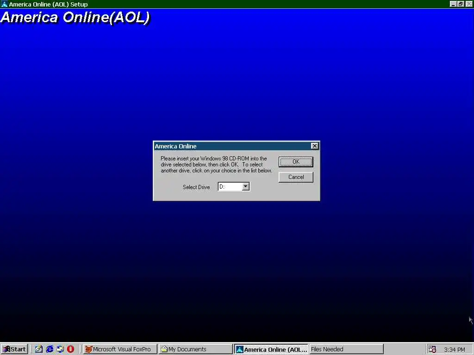The height and width of the screenshot is (355, 474).
Task: Select America Online (AOL) taskbar button
Action: [271, 349]
